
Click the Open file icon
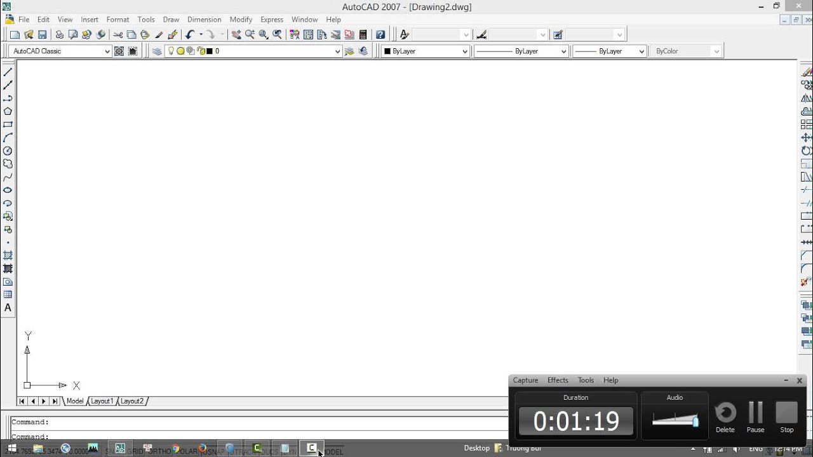point(29,35)
